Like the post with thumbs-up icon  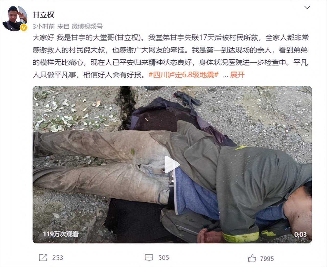(252, 258)
